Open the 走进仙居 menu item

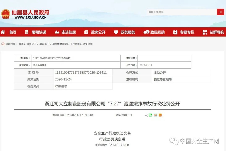point(68,32)
